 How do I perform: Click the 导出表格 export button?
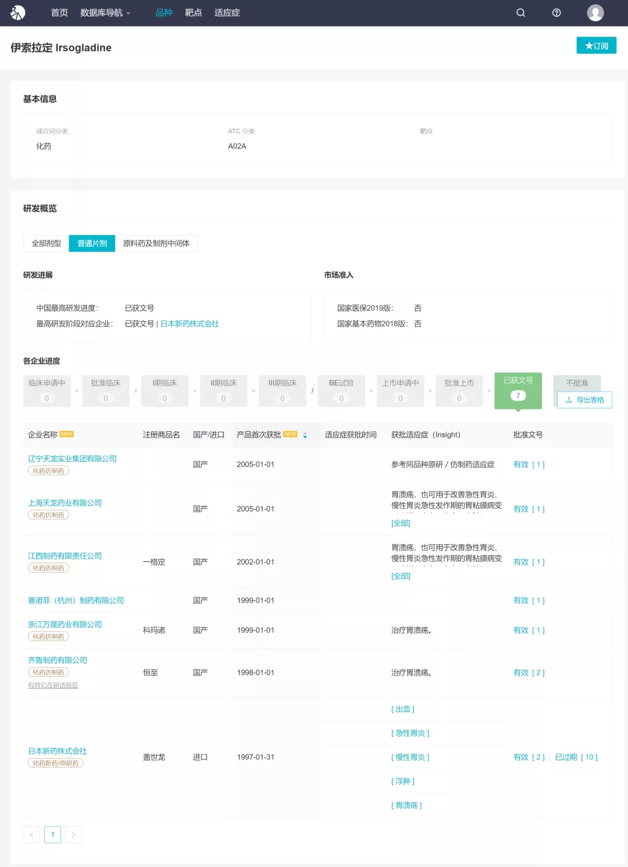[584, 400]
